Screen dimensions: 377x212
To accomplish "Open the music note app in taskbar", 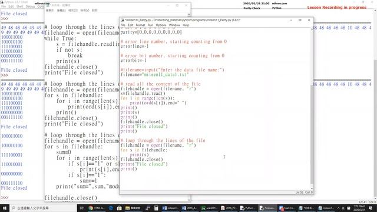I will pos(148,208).
